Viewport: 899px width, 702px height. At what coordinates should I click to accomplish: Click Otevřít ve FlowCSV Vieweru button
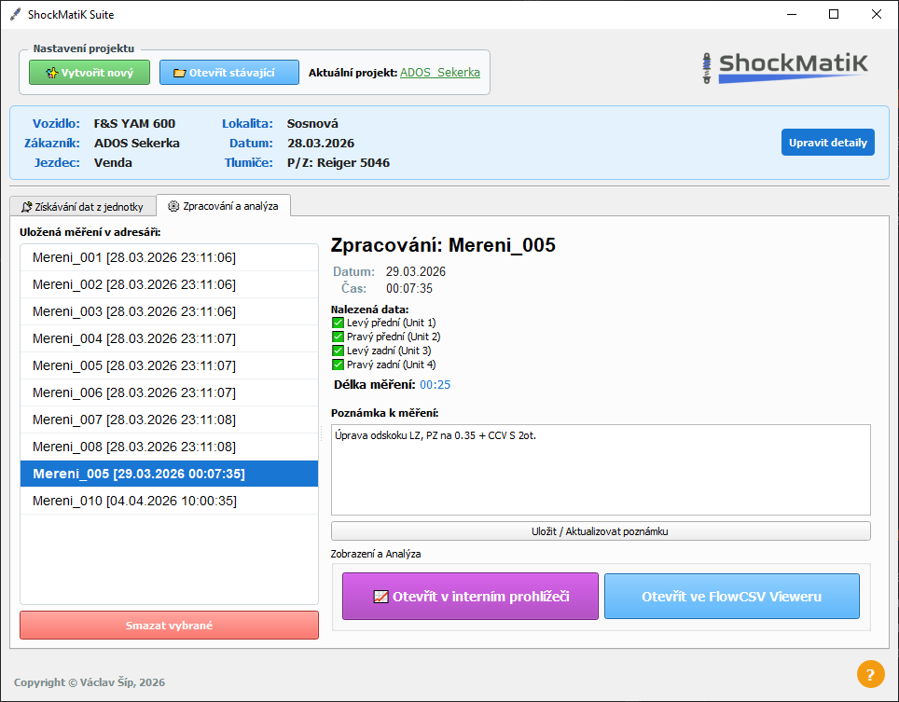coord(731,597)
